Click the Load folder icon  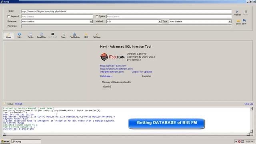tap(238, 21)
